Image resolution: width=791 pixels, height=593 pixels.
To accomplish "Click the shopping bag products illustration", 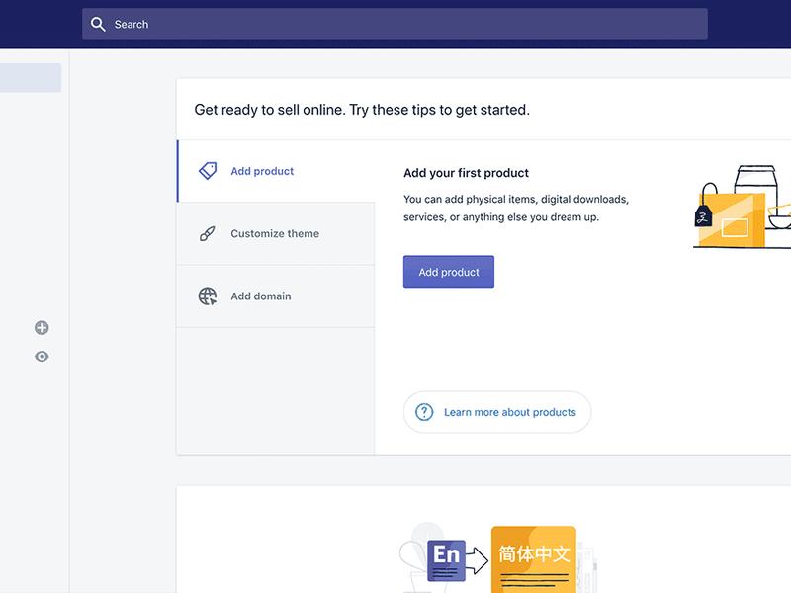I will (742, 207).
